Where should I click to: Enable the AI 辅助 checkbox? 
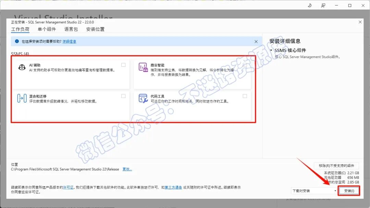(123, 65)
